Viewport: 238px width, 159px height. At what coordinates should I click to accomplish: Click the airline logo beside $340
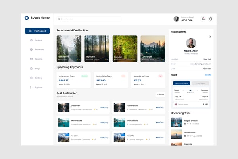[x=176, y=104]
